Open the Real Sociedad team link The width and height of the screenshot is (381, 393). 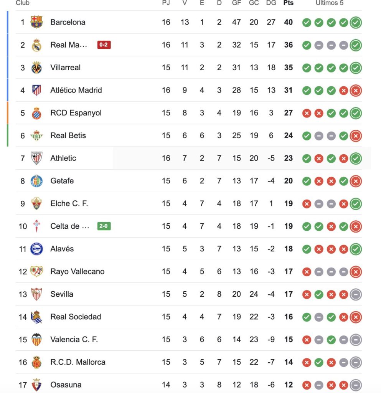coord(76,317)
